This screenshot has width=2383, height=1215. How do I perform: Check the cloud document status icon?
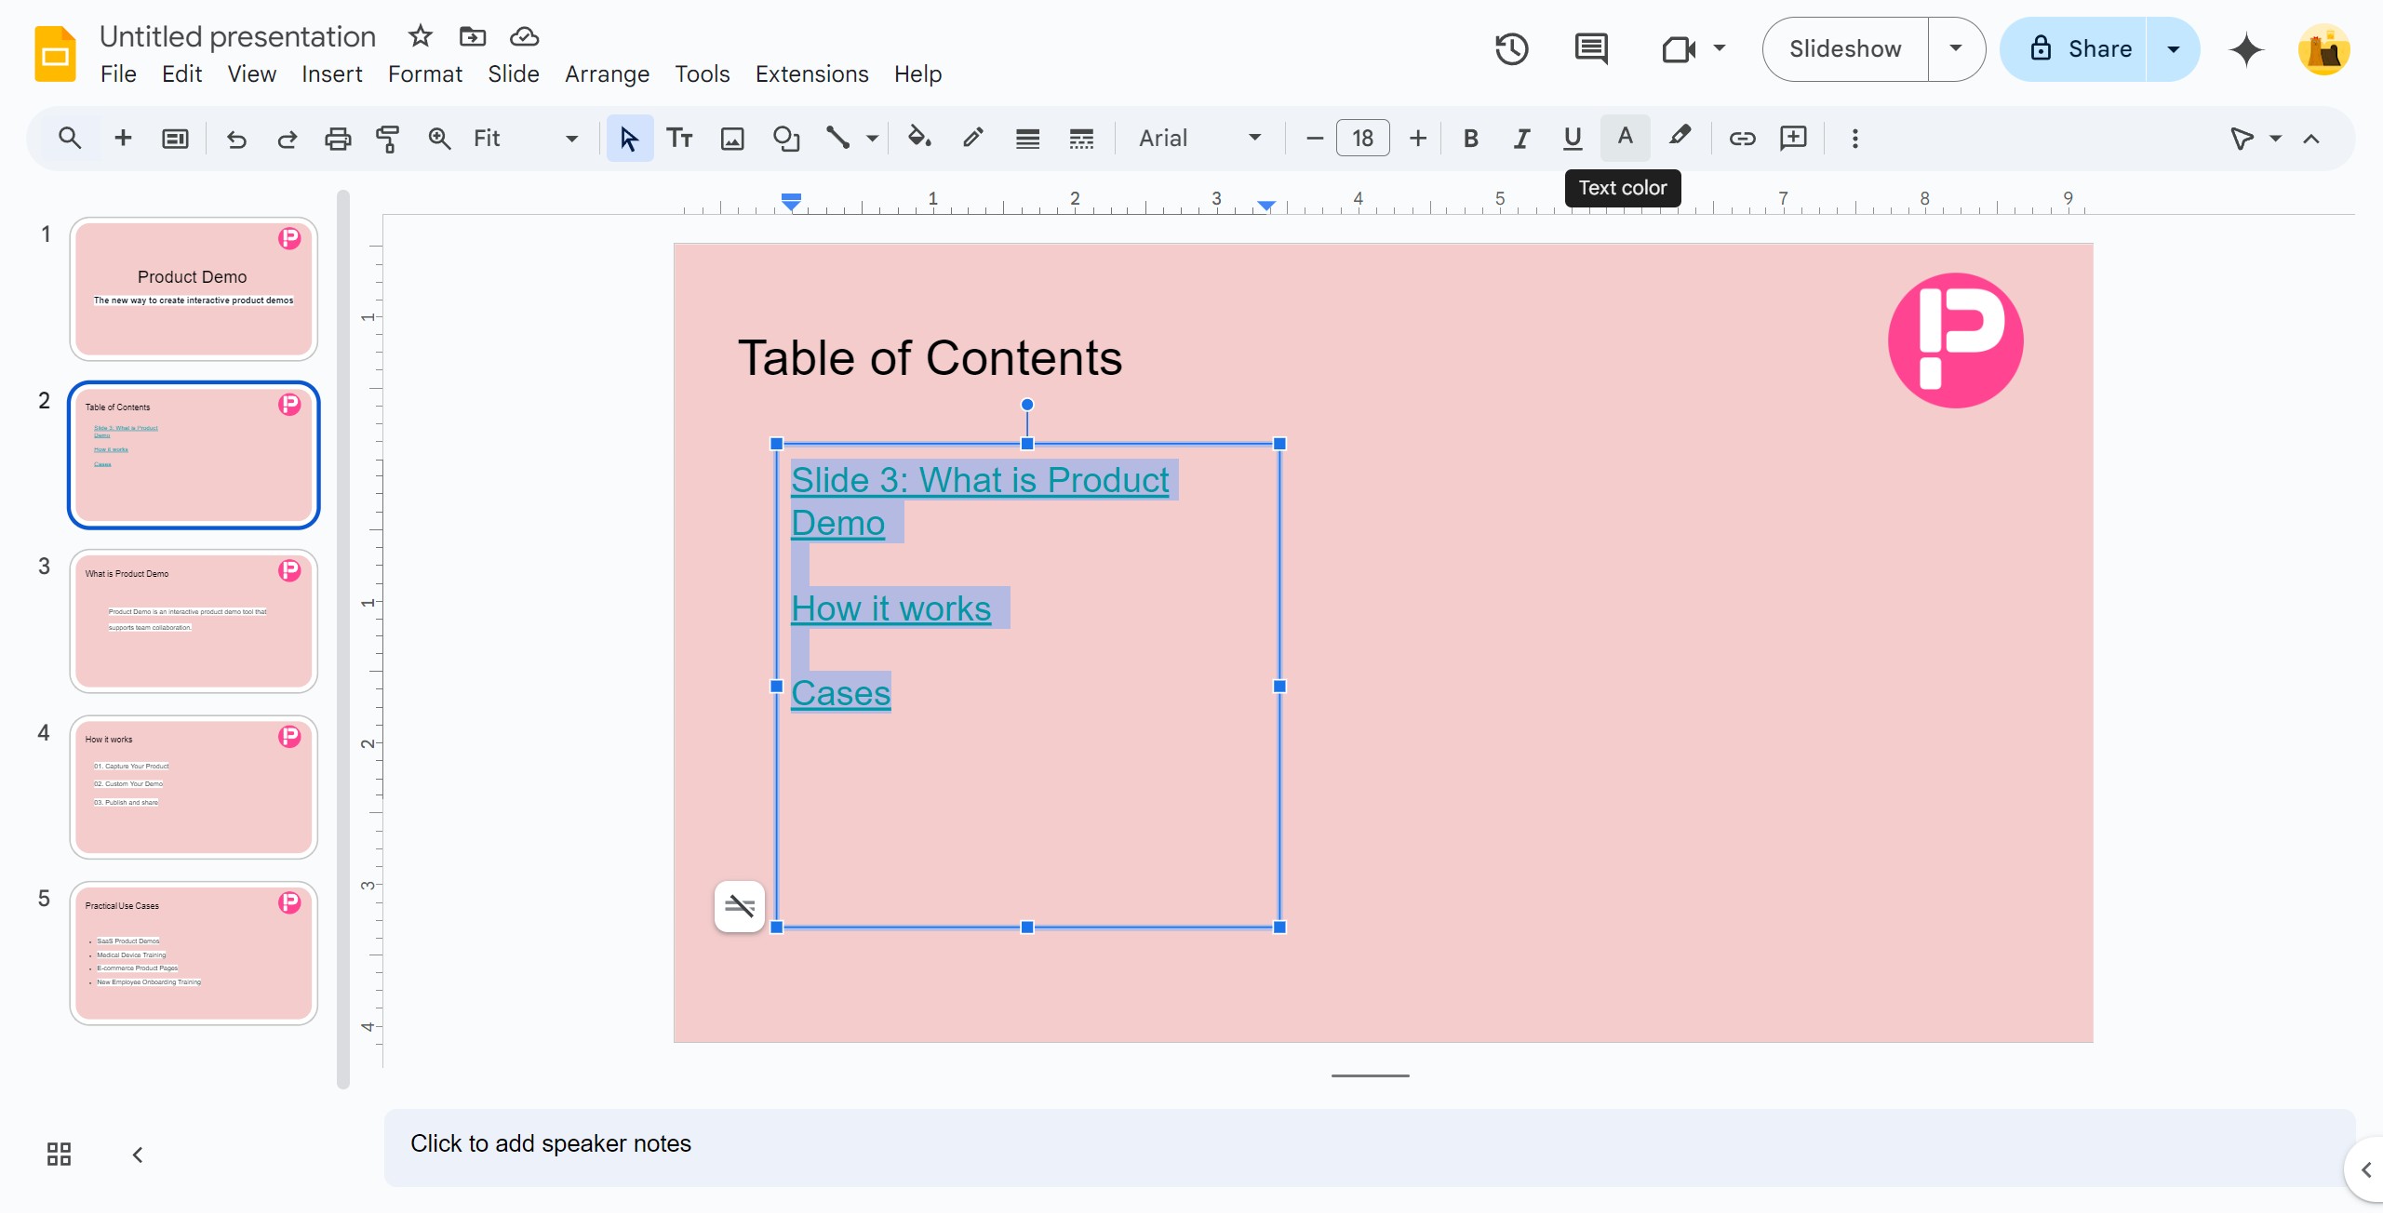click(x=525, y=36)
